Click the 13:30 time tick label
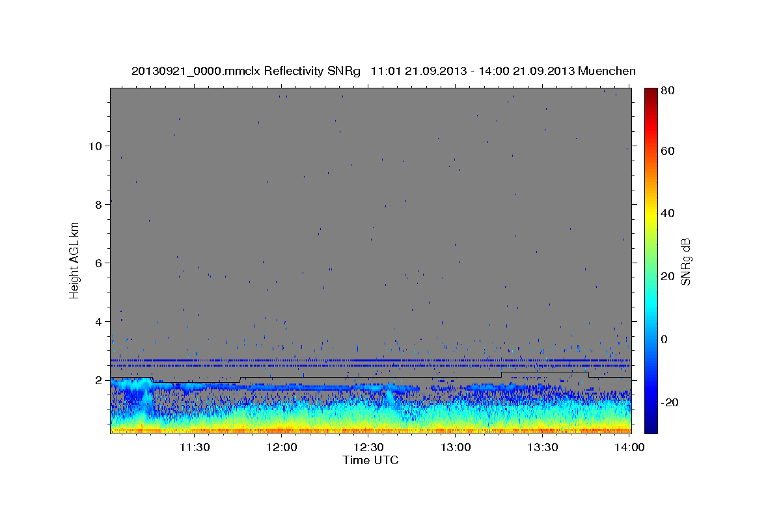This screenshot has width=781, height=520. point(542,447)
